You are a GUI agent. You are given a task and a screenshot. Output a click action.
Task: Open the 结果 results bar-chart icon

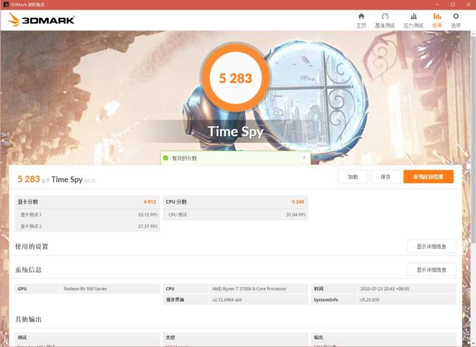click(x=437, y=16)
